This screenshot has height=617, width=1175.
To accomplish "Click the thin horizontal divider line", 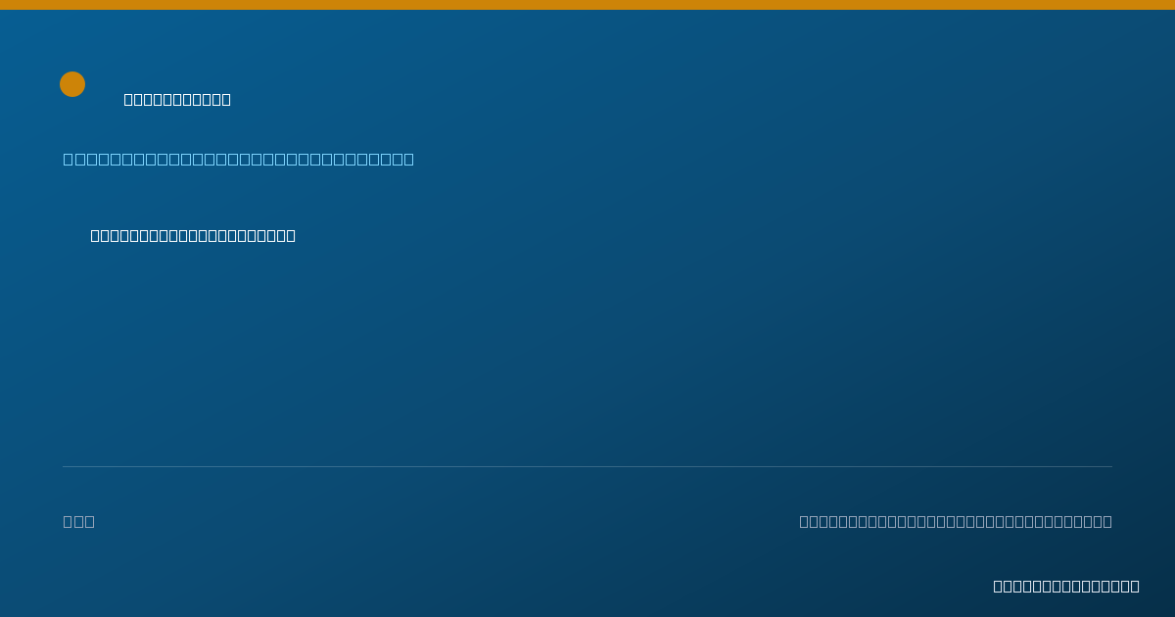I will (x=587, y=466).
